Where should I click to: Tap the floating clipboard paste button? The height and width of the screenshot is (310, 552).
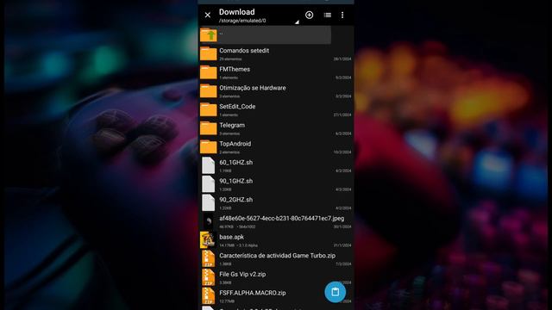pos(335,292)
